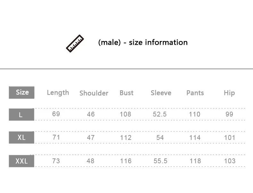Click the ruler icon beside the title
The image size is (253, 193).
75,44
